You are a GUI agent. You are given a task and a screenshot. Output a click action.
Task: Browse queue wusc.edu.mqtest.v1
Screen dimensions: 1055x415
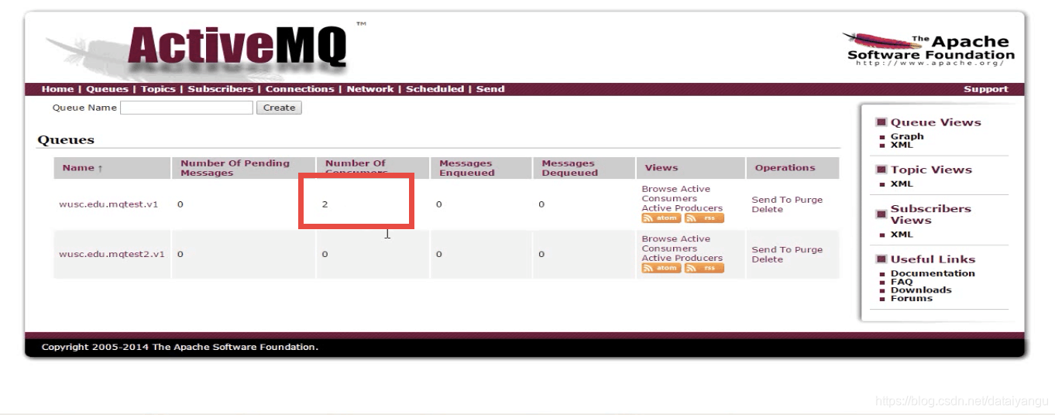(x=659, y=189)
